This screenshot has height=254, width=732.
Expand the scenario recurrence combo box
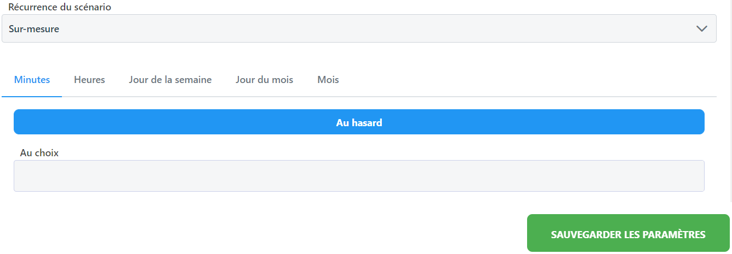[x=359, y=29]
